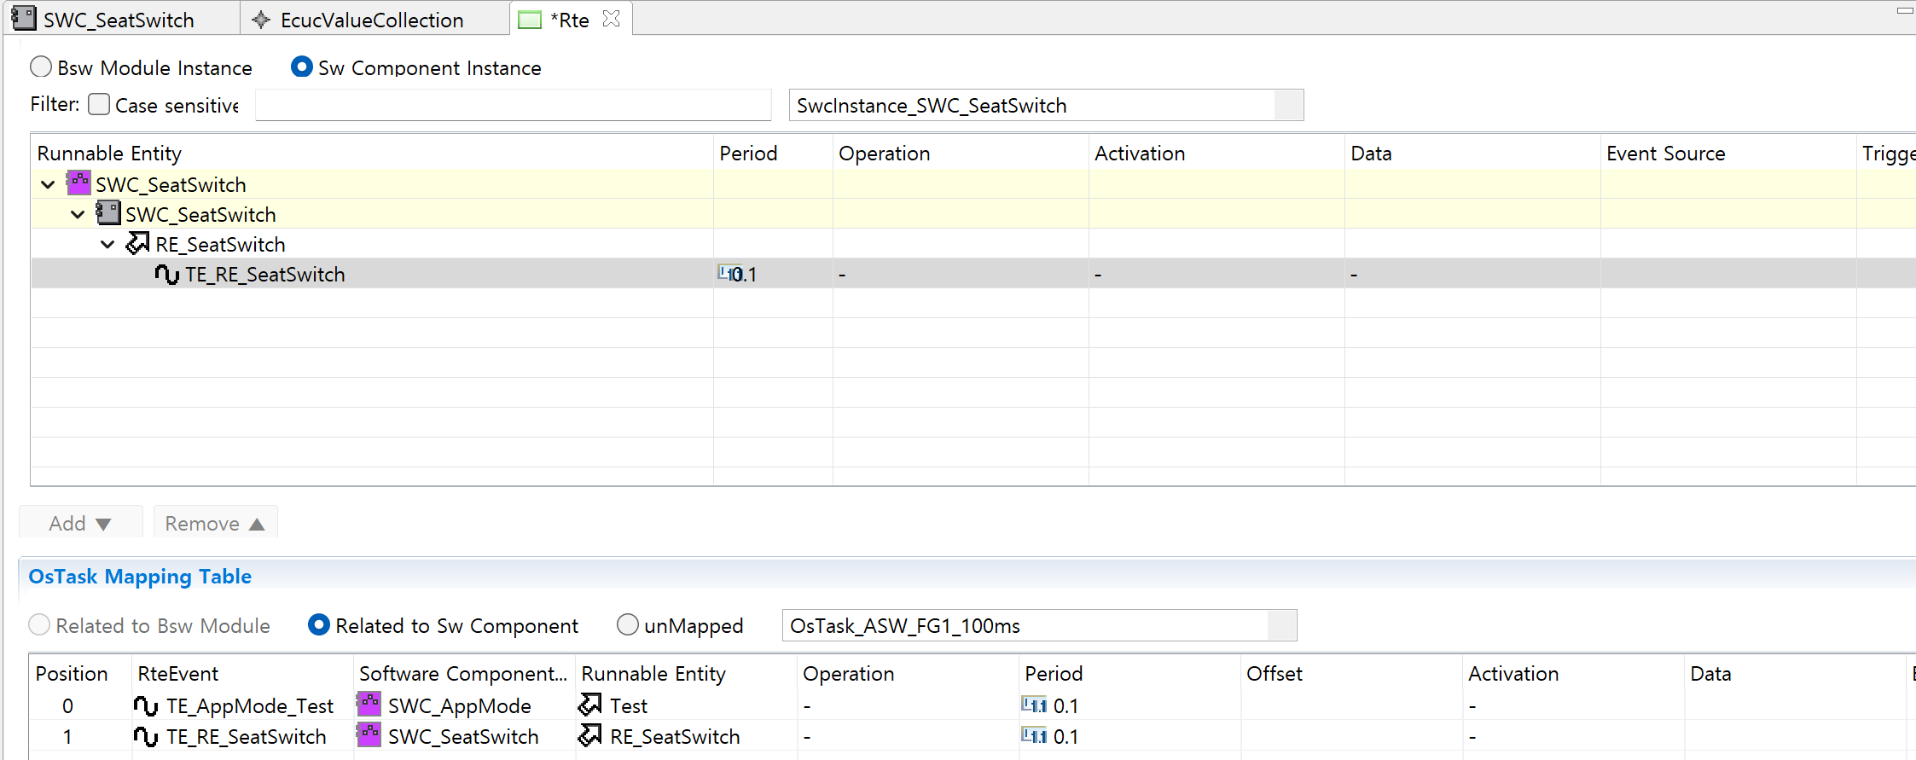
Task: Minimize the editor area using top-right button
Action: coord(1905,11)
